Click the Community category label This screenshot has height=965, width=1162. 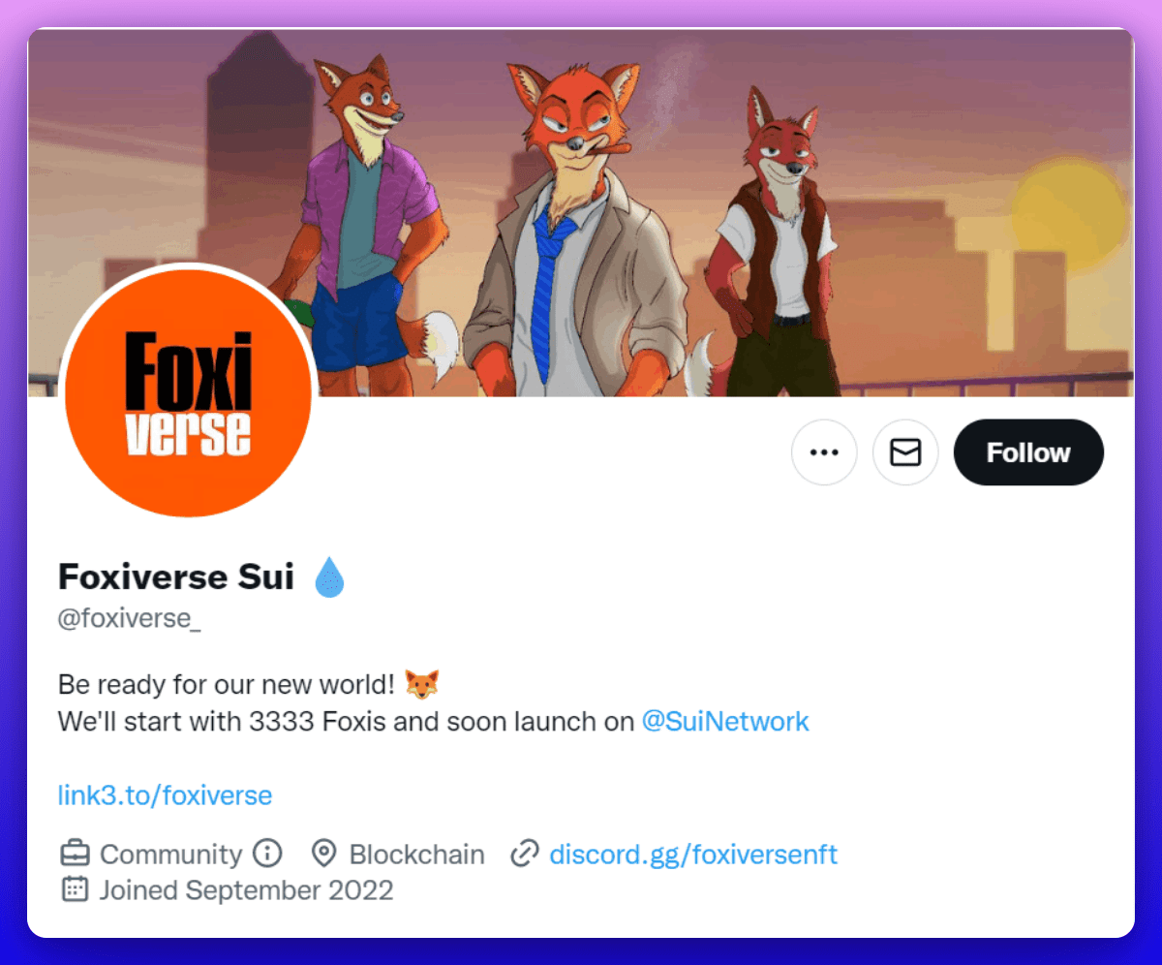(x=171, y=855)
